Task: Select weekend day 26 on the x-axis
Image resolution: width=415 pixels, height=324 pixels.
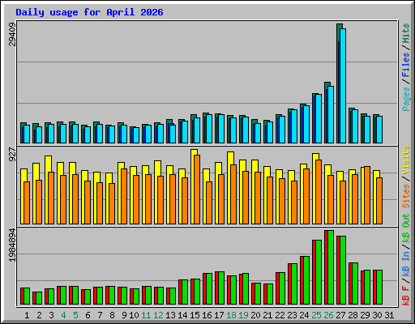Action: click(x=328, y=315)
